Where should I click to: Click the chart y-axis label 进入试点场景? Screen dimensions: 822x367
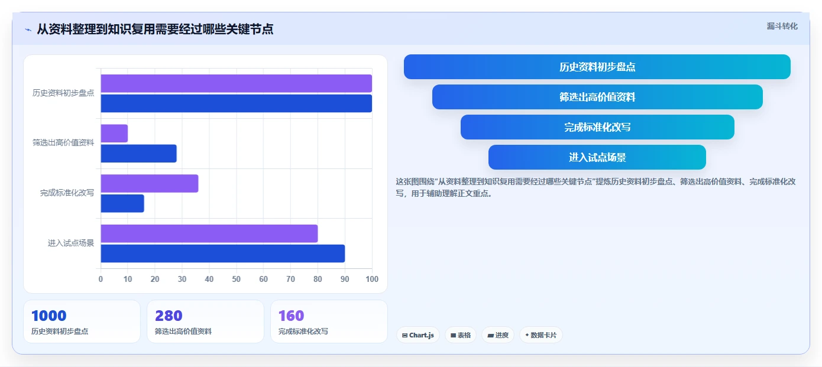pyautogui.click(x=71, y=243)
